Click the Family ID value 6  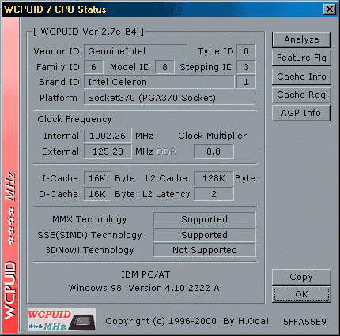tap(93, 67)
